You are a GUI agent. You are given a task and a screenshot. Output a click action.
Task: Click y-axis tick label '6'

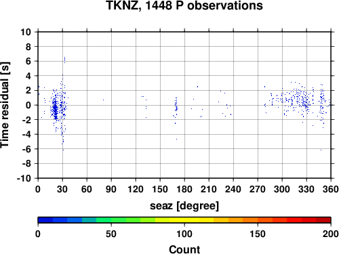tap(28, 62)
